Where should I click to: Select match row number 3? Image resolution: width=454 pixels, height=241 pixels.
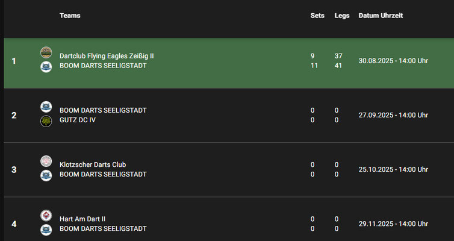pos(14,169)
